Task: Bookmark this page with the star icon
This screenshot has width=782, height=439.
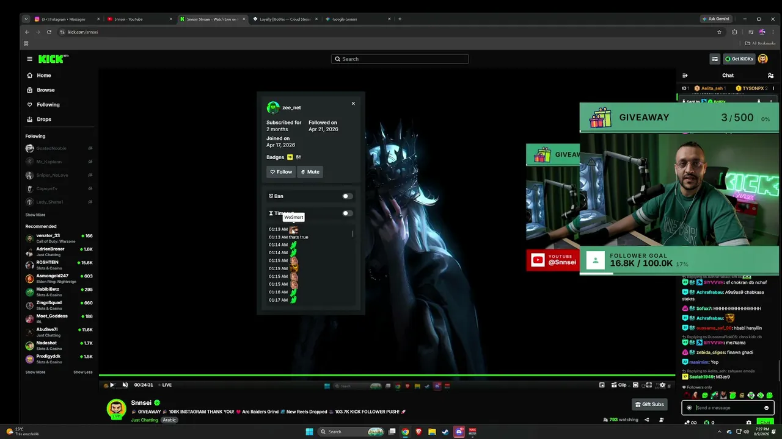Action: click(719, 32)
